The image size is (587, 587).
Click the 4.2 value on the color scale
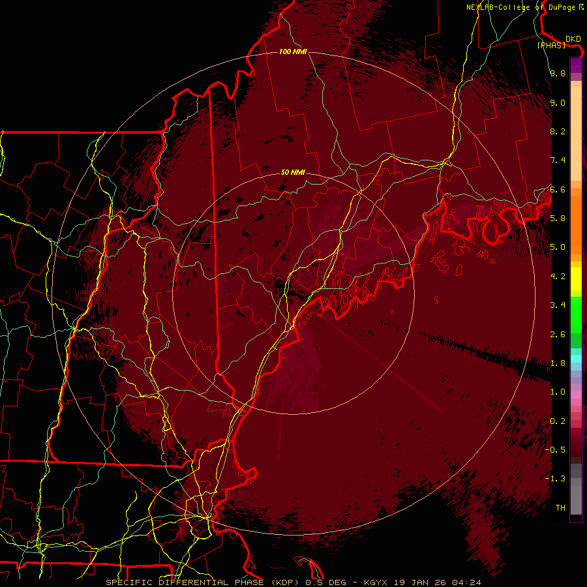coord(558,277)
